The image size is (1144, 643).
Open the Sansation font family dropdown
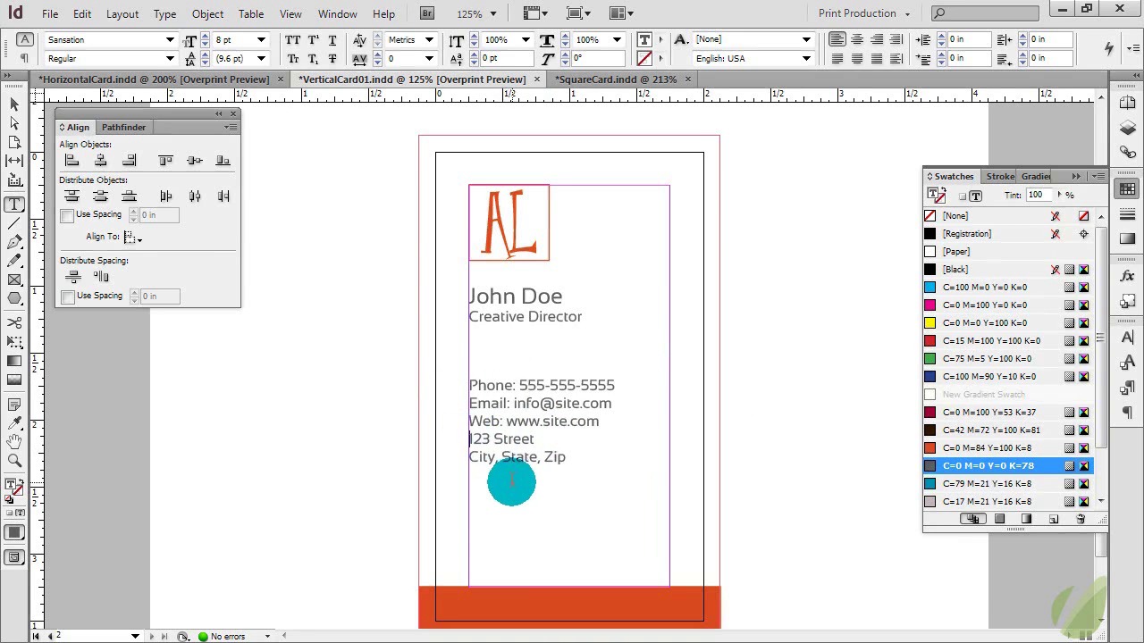point(170,40)
